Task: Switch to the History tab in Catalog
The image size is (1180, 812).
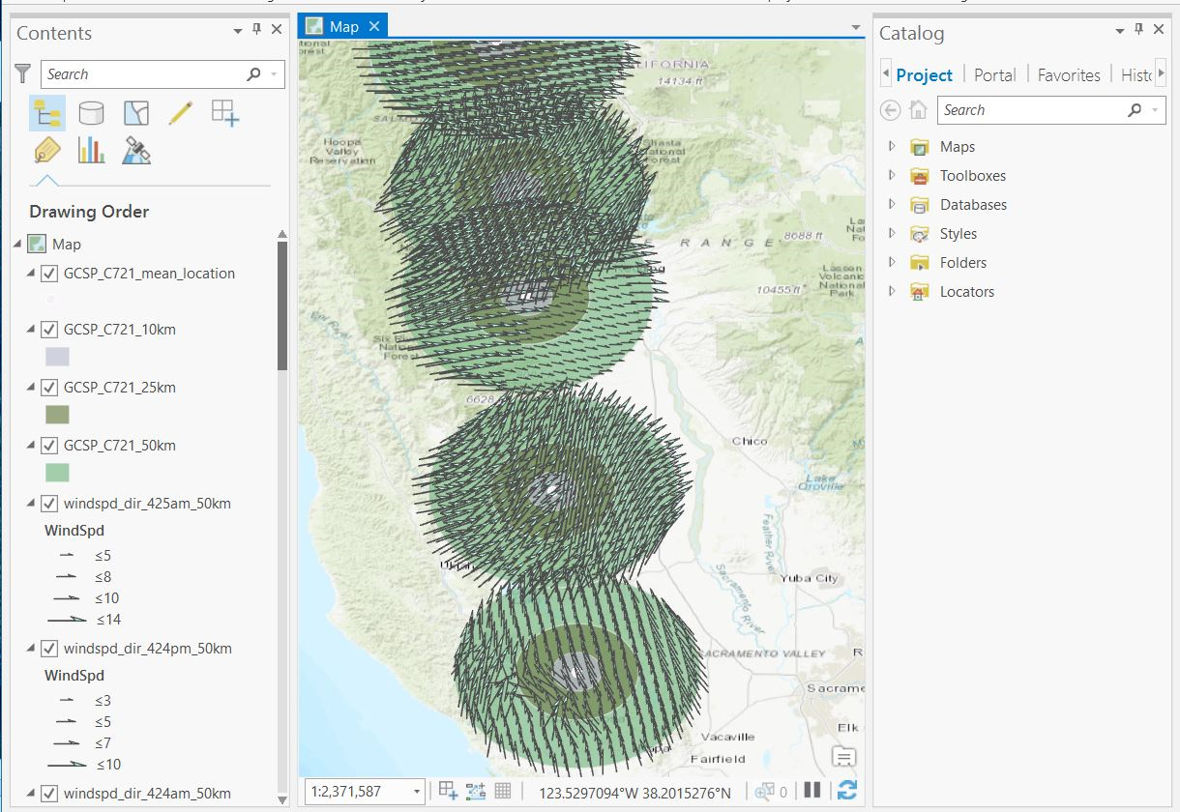Action: [1136, 75]
